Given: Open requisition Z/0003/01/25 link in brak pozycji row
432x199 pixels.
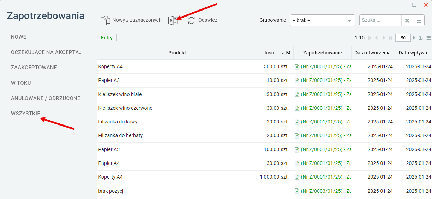Looking at the screenshot, I should pos(326,191).
